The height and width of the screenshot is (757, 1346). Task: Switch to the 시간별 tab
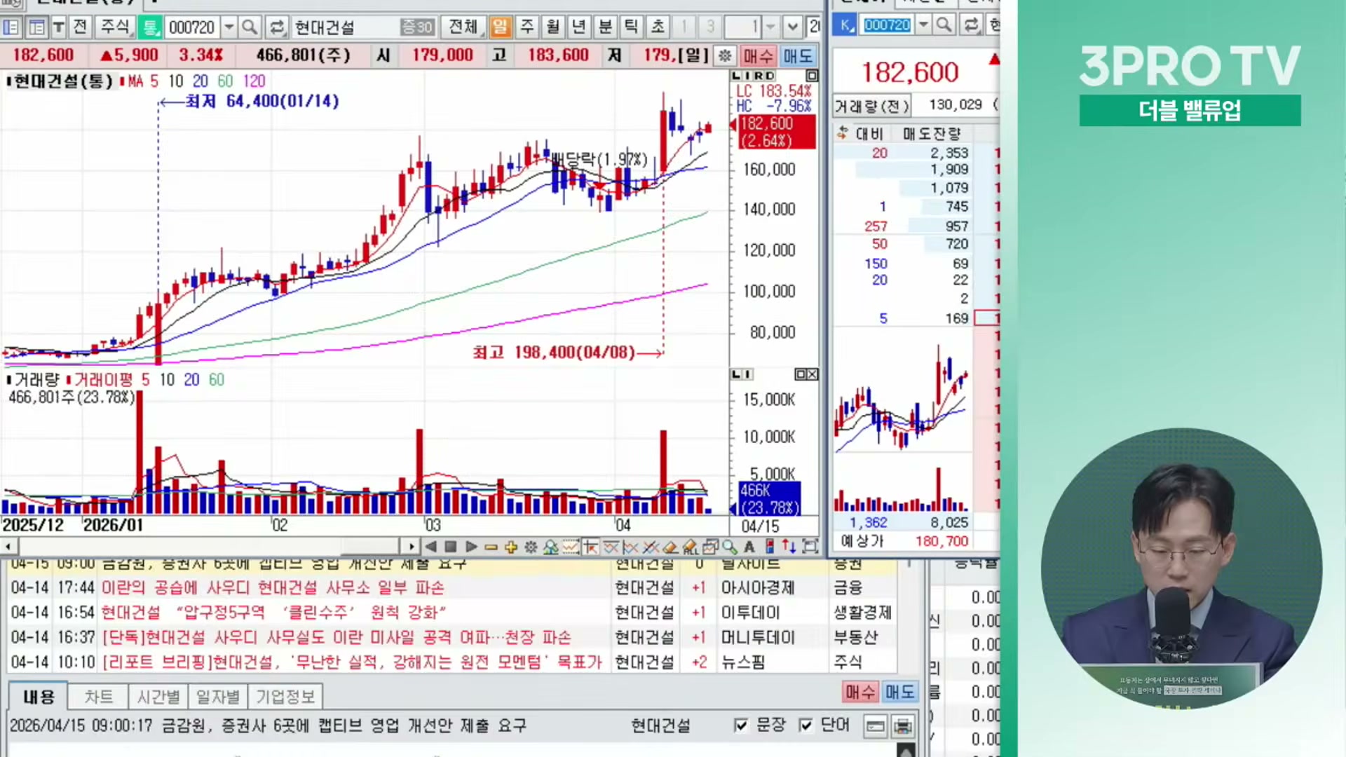(158, 697)
